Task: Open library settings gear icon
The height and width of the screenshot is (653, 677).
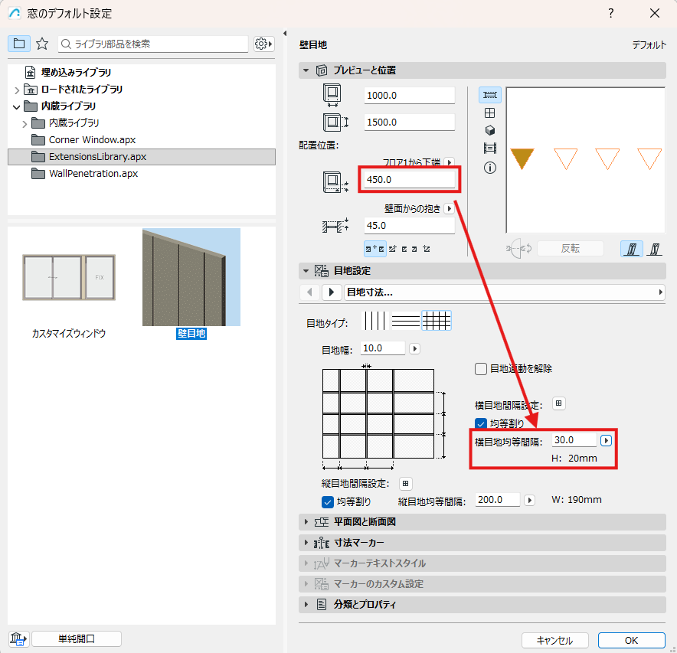Action: (263, 44)
